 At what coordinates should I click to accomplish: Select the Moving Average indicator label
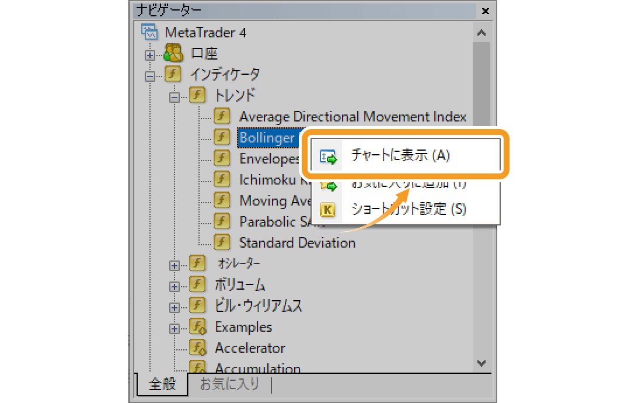click(x=275, y=201)
